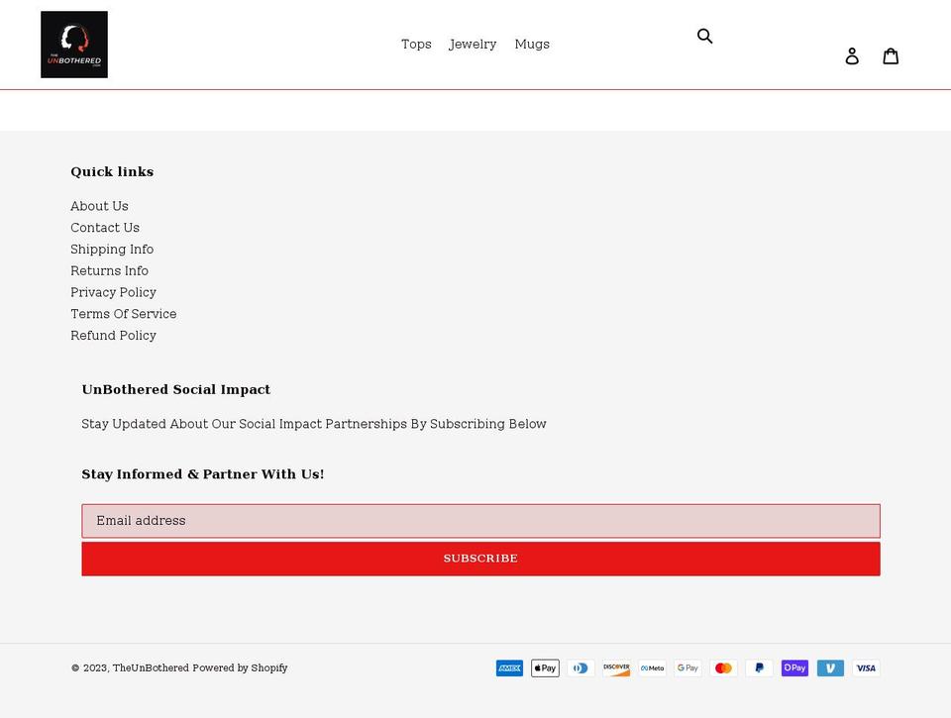Click the PayPal payment icon
This screenshot has height=718, width=951.
[760, 668]
